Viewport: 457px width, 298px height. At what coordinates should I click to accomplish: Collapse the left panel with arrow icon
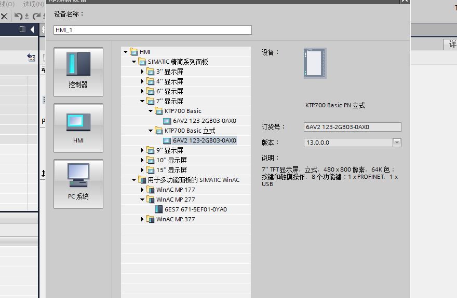click(32, 30)
